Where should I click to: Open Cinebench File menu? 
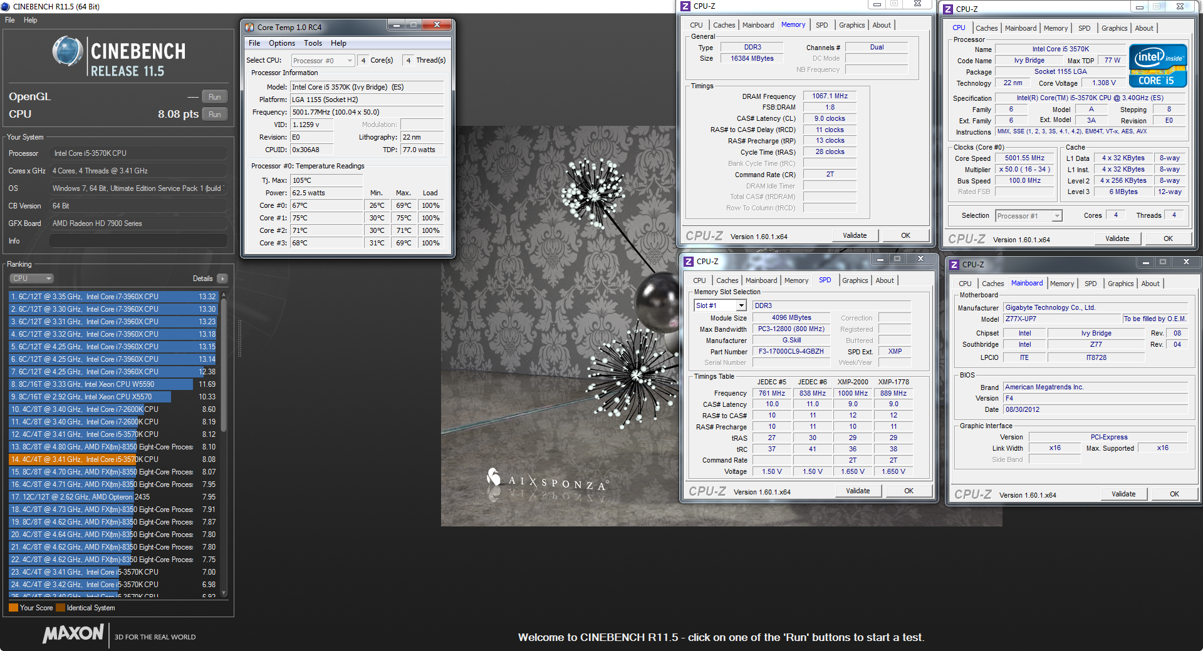(x=10, y=20)
